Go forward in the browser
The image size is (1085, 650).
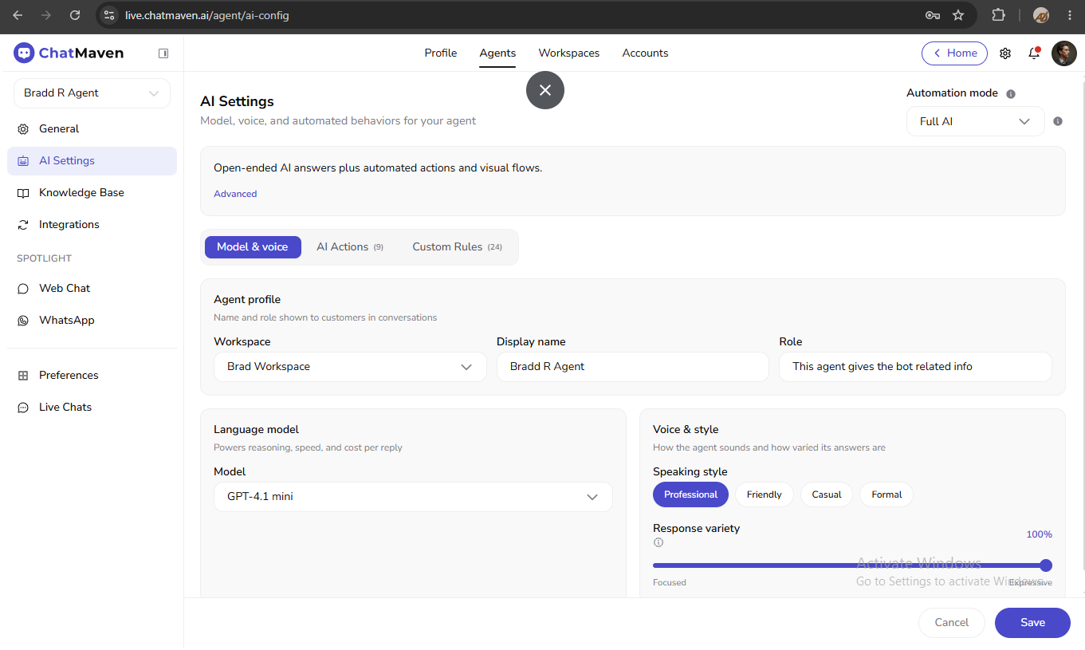click(x=46, y=15)
